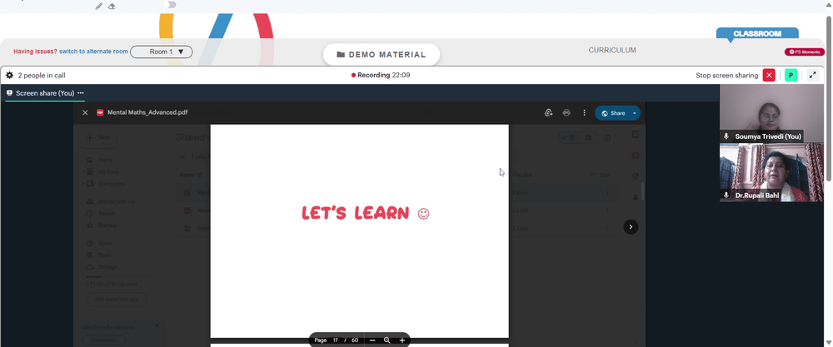This screenshot has width=833, height=347.
Task: Open My Drive in the Drive sidebar
Action: 103,172
